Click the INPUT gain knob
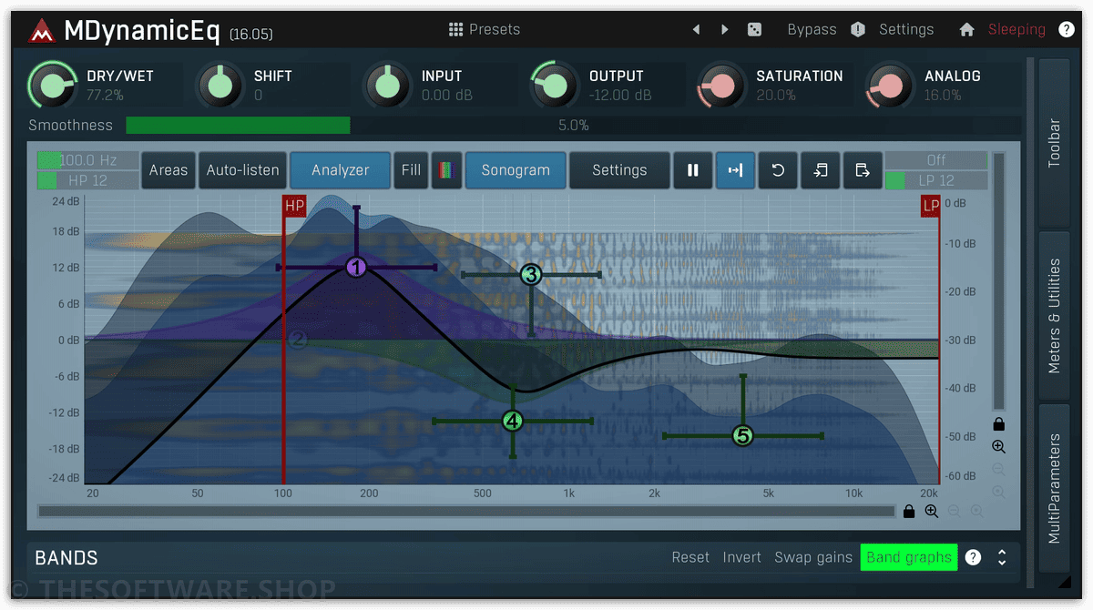This screenshot has width=1093, height=610. click(388, 85)
